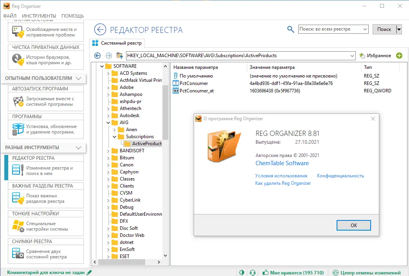Click the pencil icon to edit key comment
The image size is (409, 276).
(89, 272)
